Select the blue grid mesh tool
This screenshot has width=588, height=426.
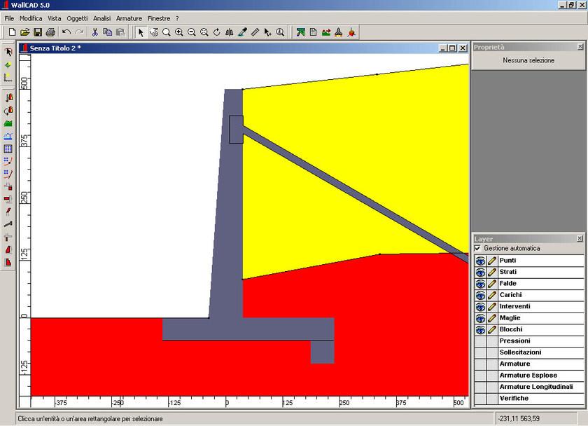pyautogui.click(x=8, y=149)
